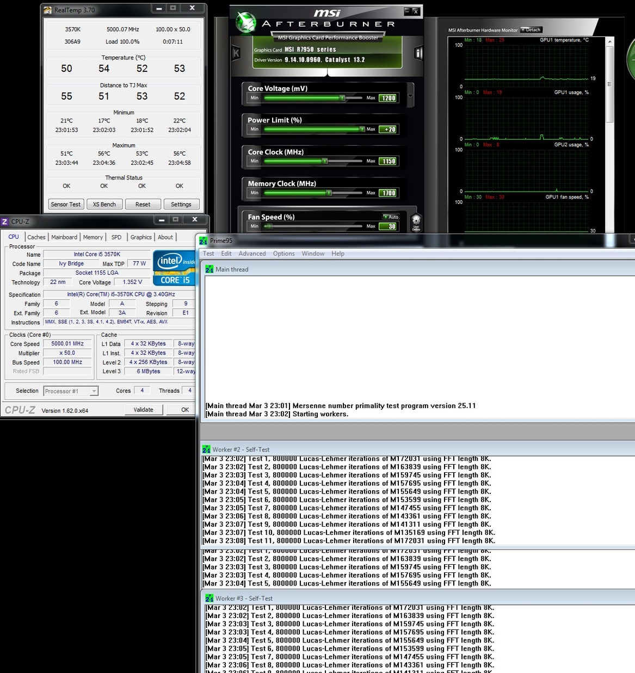Click the hardware monitor scroll up arrow
The image size is (635, 673).
pyautogui.click(x=609, y=41)
